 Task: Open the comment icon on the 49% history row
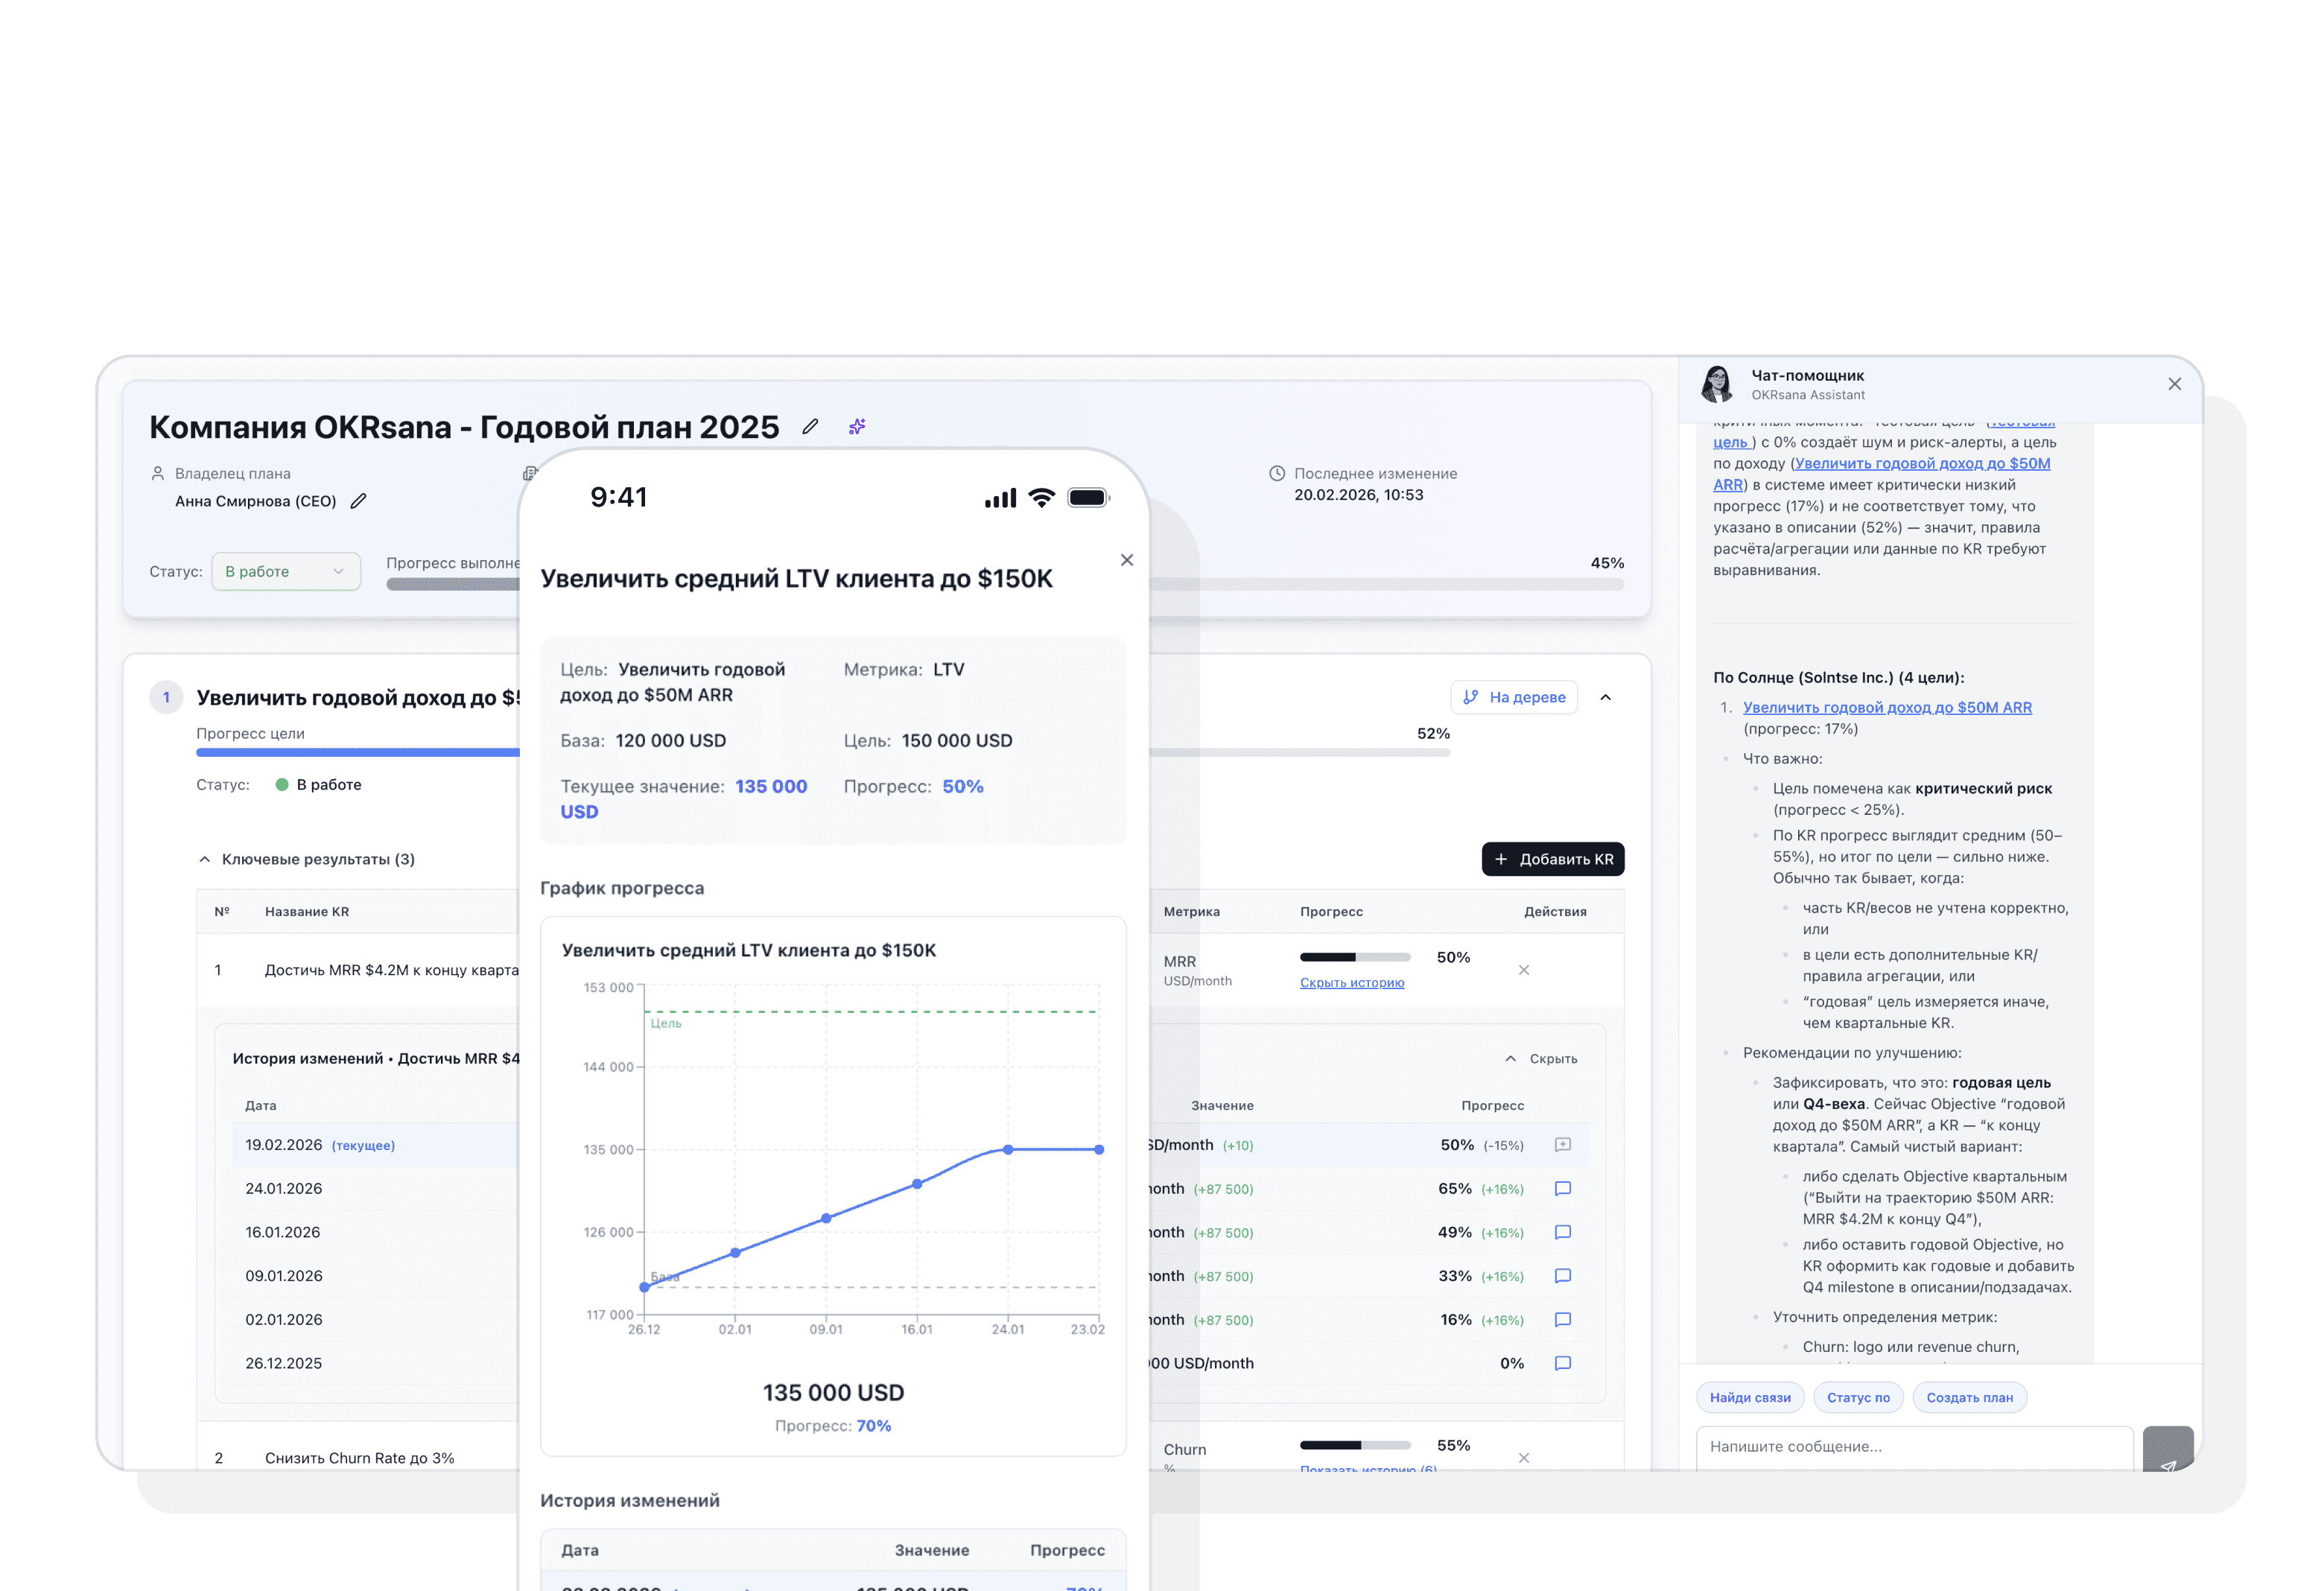tap(1563, 1233)
